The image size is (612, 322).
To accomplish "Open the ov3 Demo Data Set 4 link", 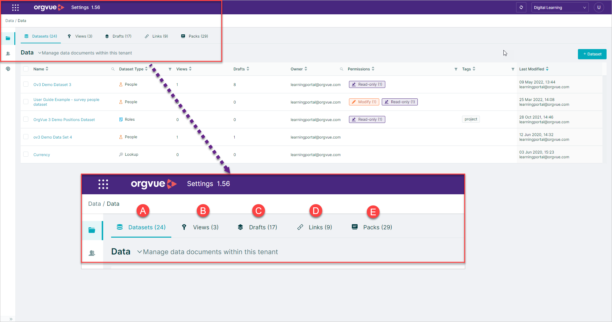I will pyautogui.click(x=53, y=137).
